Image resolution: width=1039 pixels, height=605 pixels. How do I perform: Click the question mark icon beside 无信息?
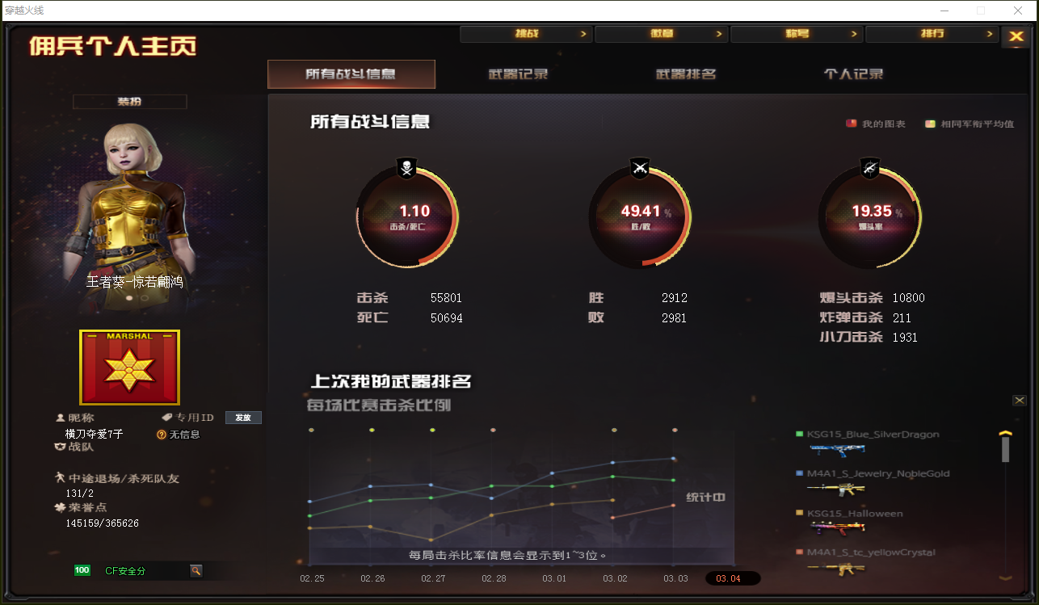point(162,435)
